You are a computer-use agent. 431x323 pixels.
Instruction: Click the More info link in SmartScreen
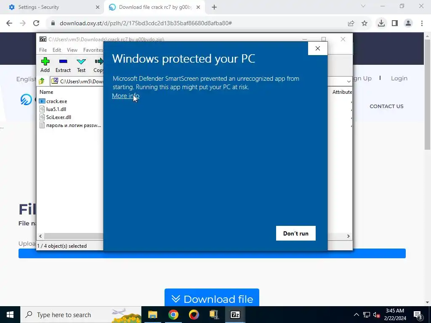125,96
